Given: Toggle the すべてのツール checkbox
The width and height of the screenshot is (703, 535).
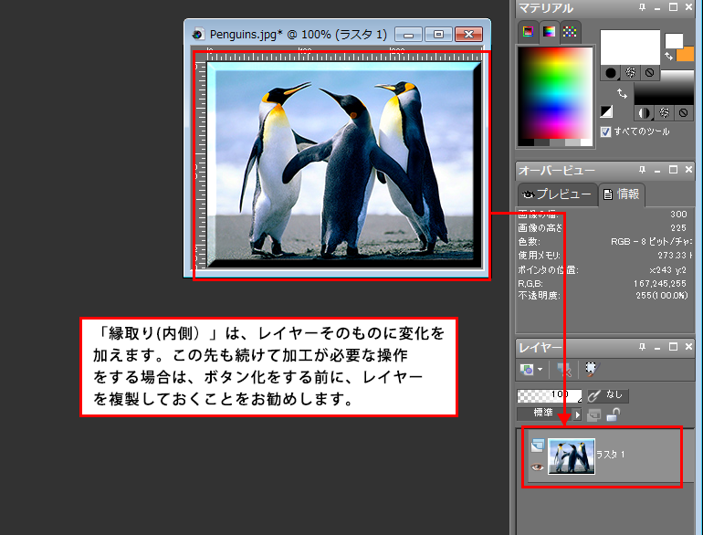Looking at the screenshot, I should pos(605,131).
